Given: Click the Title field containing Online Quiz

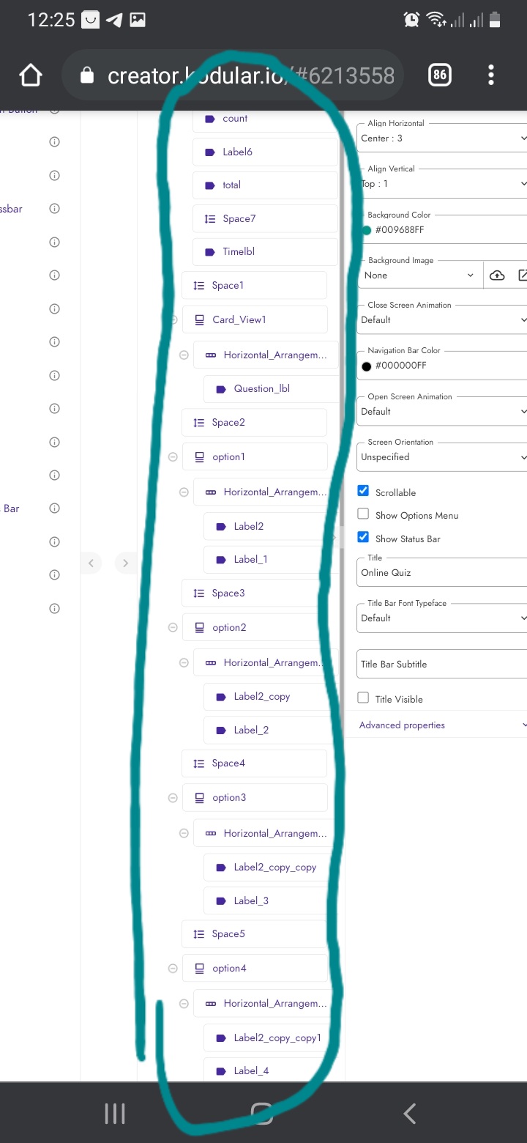Looking at the screenshot, I should [x=441, y=572].
